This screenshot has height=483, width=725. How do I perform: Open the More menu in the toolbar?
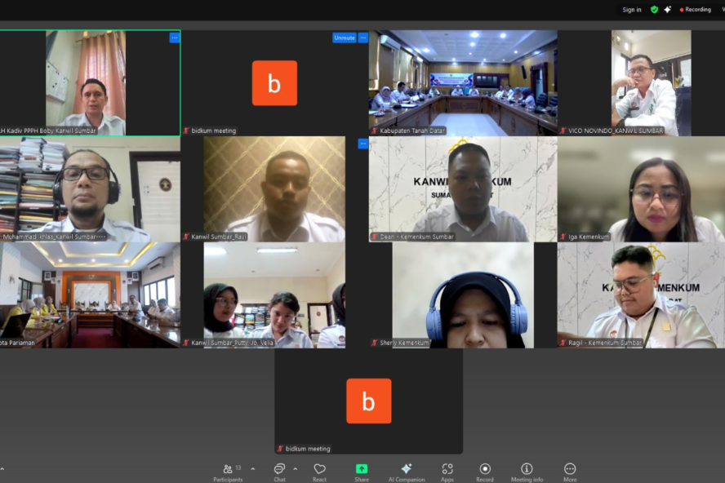click(570, 470)
